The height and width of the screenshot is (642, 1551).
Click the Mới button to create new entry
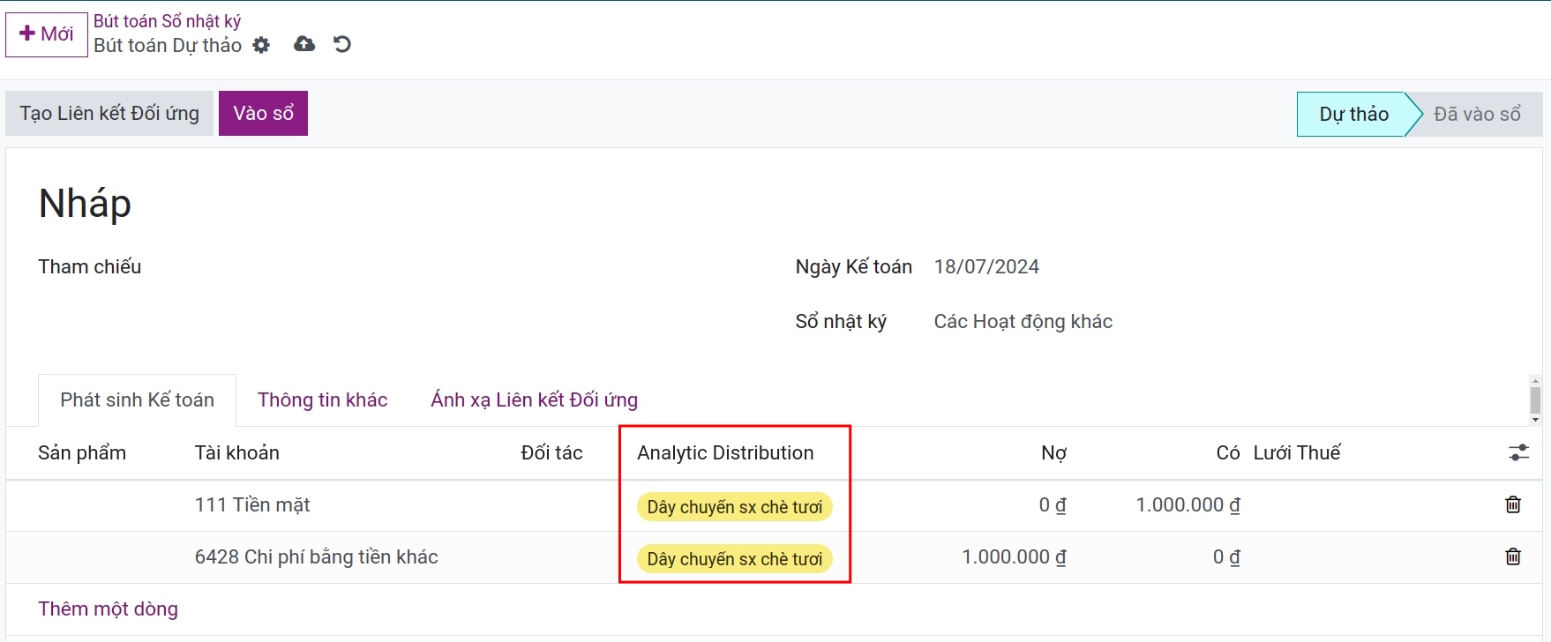[47, 34]
